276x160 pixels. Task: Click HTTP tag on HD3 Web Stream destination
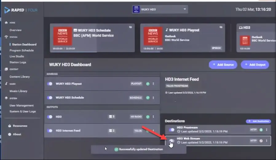click(254, 141)
